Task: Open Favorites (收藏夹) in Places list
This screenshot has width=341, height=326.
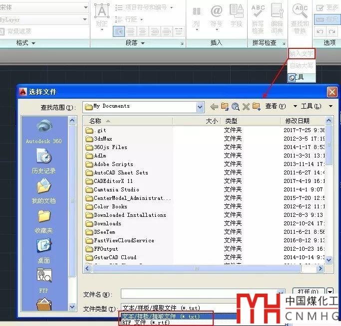Action: pos(44,221)
